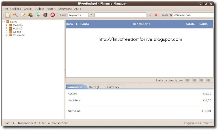The width and height of the screenshot is (219, 131).
Task: Open the Budget menu
Action: [x=39, y=9]
